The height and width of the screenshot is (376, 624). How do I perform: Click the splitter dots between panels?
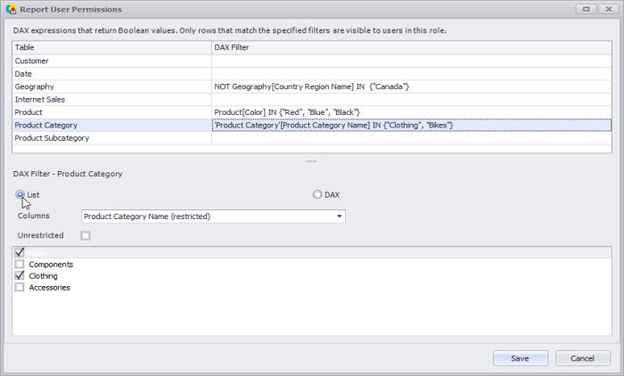311,161
